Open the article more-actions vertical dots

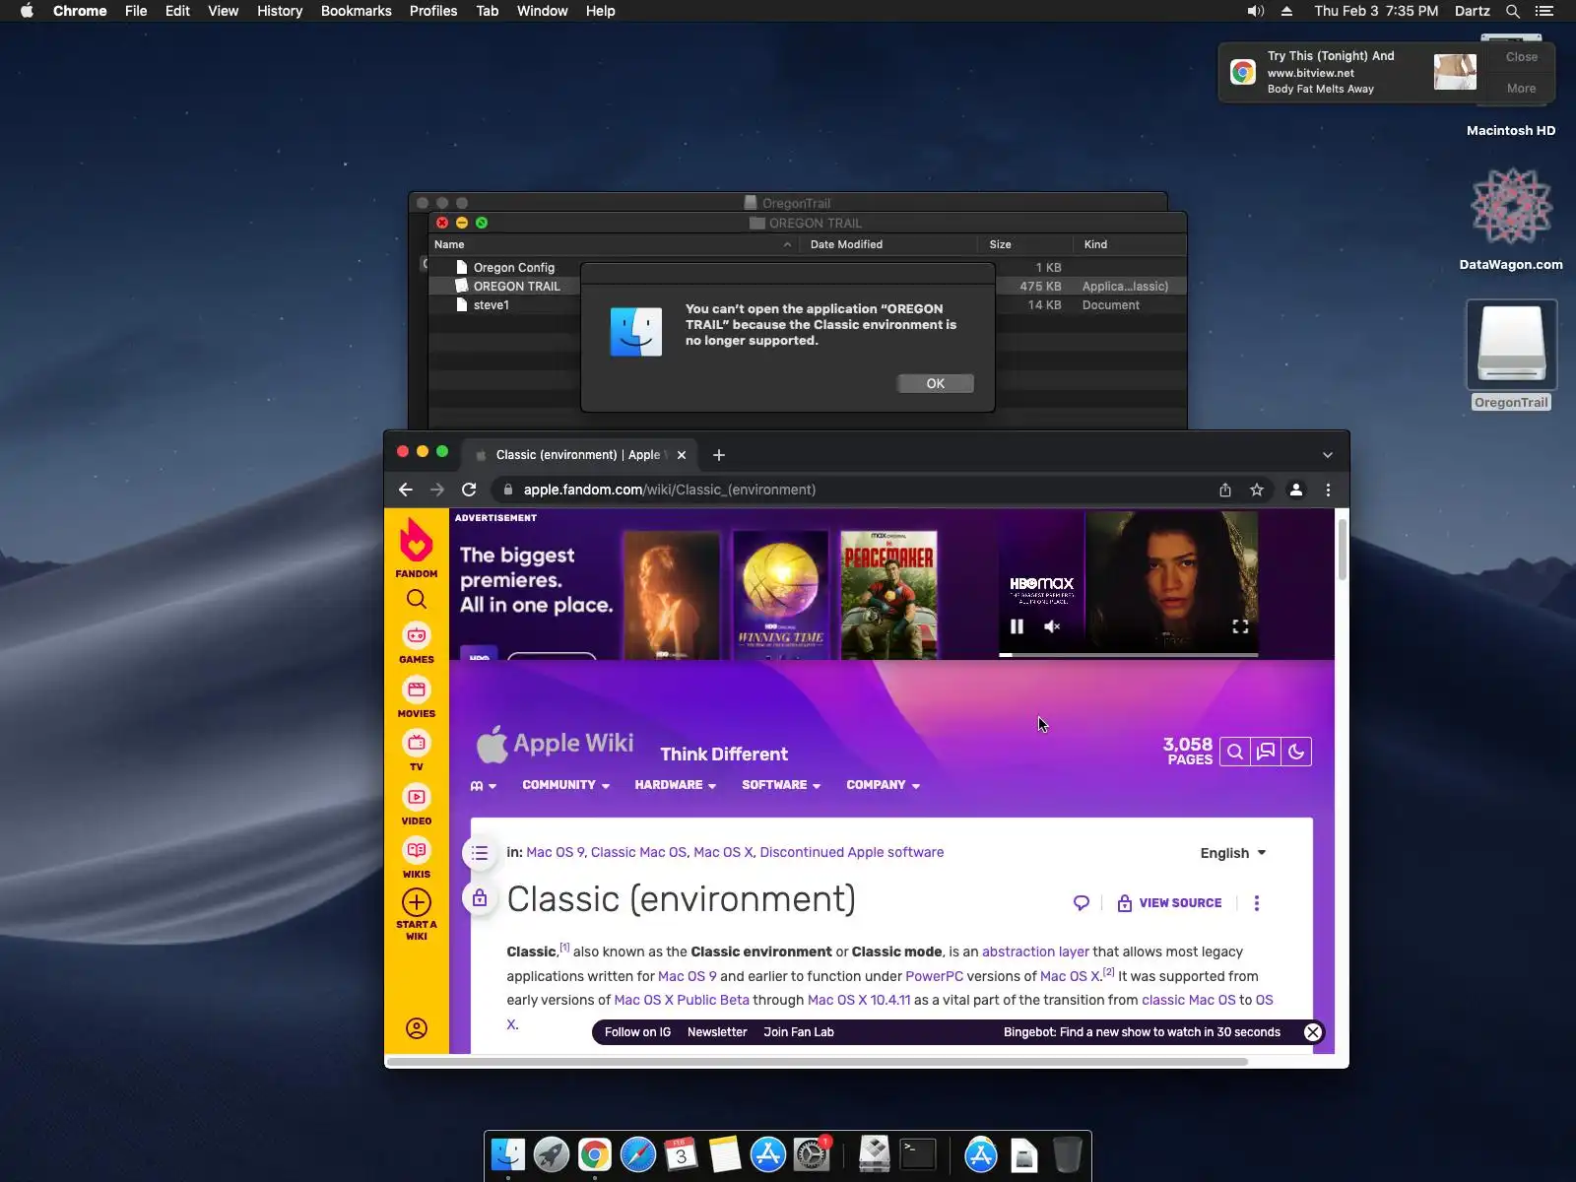click(x=1257, y=902)
